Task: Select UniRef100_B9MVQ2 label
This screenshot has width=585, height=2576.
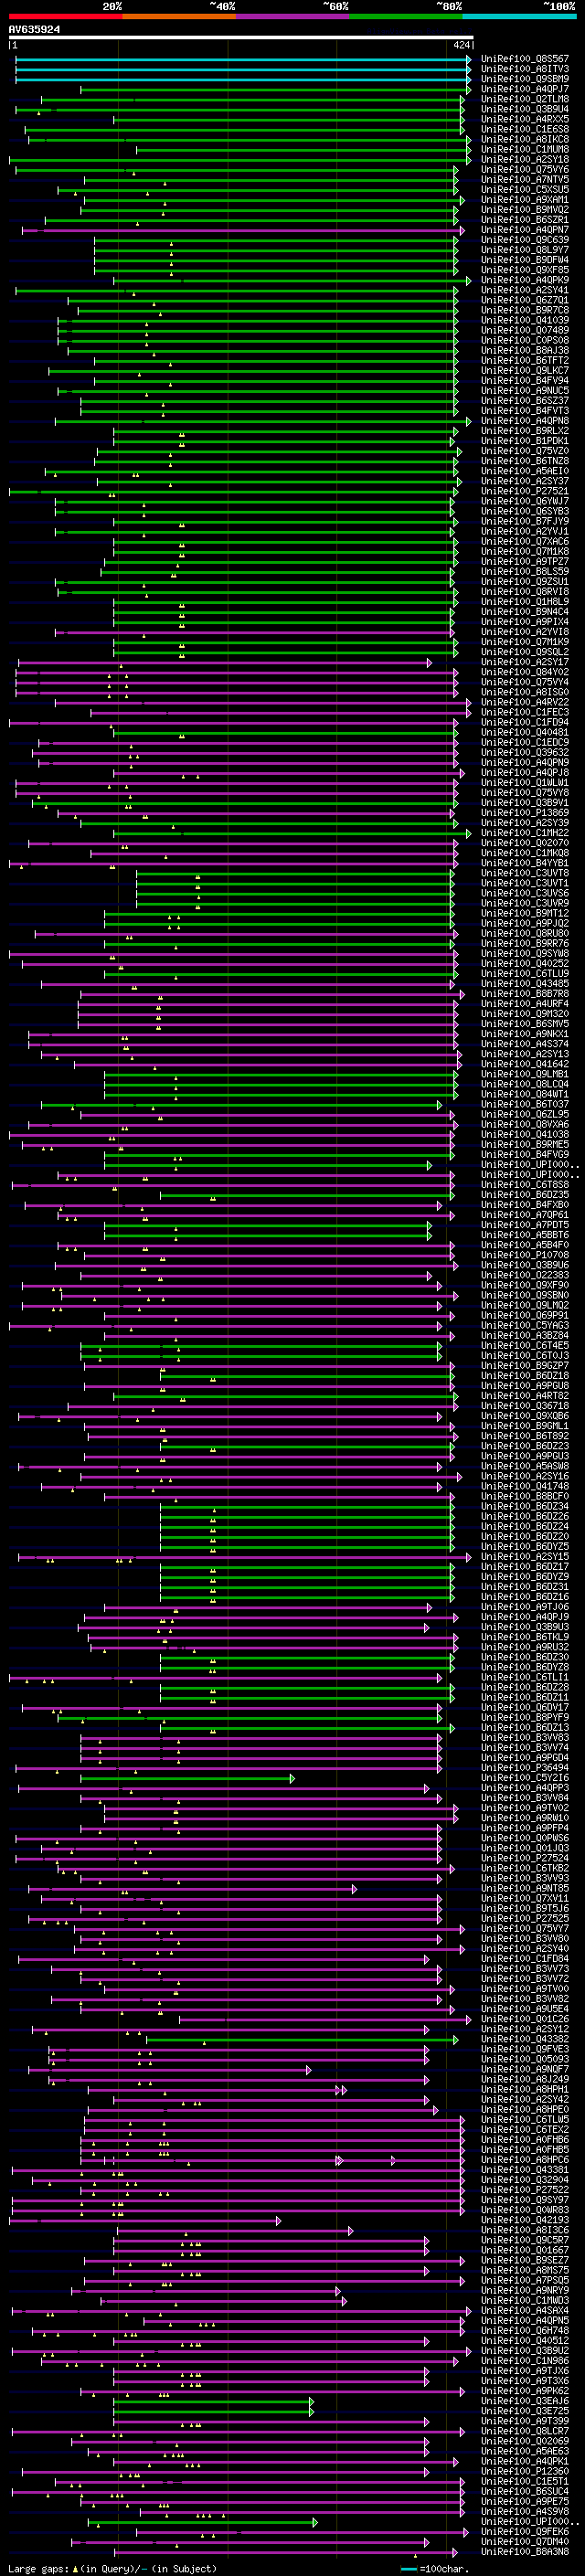Action: (525, 210)
